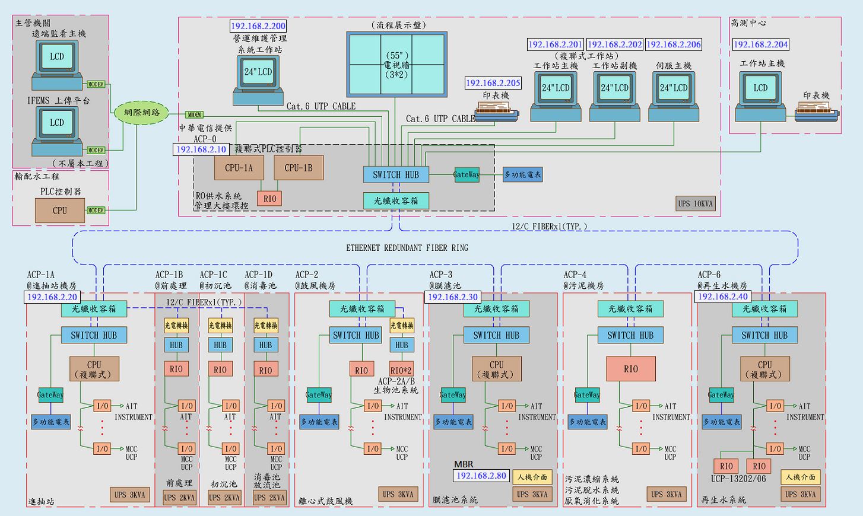Select the 工作站副機 24" LCD computer

point(614,96)
